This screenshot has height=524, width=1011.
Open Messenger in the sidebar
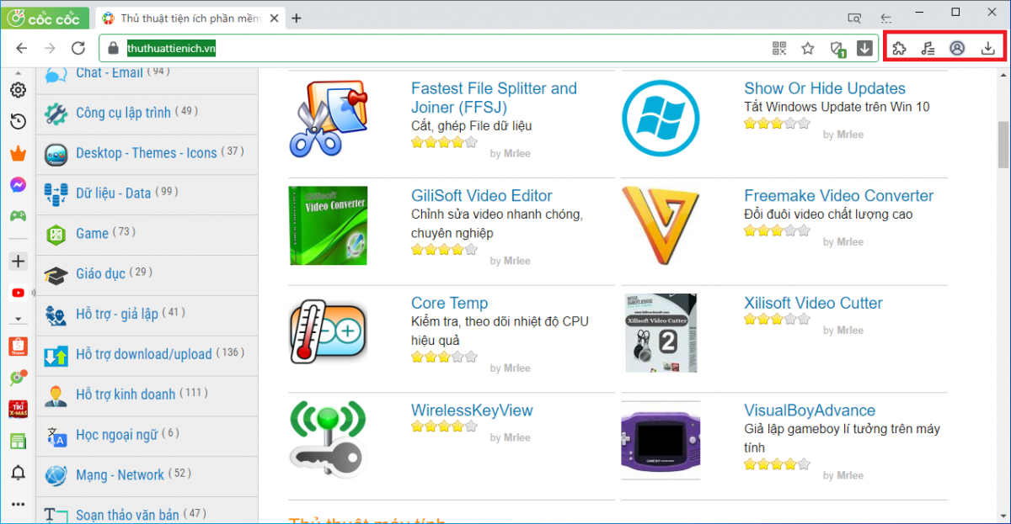click(x=18, y=184)
